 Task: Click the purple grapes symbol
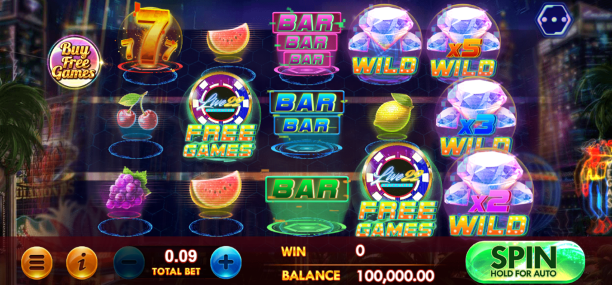click(x=128, y=189)
